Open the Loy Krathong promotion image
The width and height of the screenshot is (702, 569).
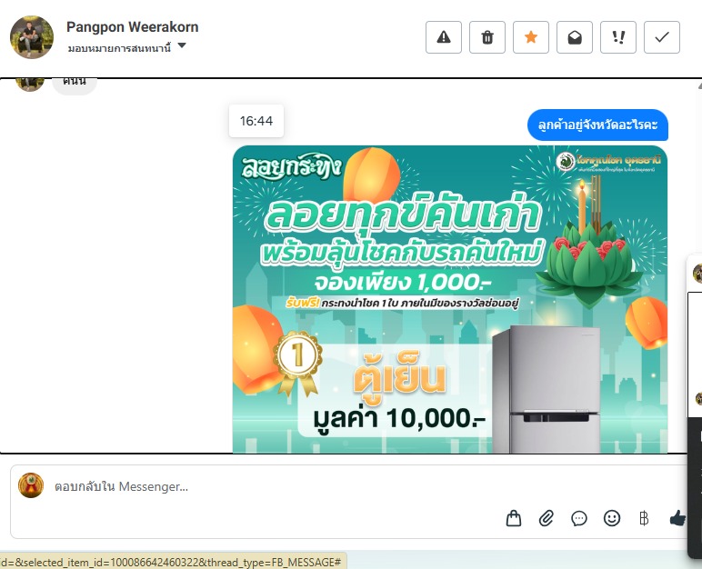pyautogui.click(x=450, y=299)
